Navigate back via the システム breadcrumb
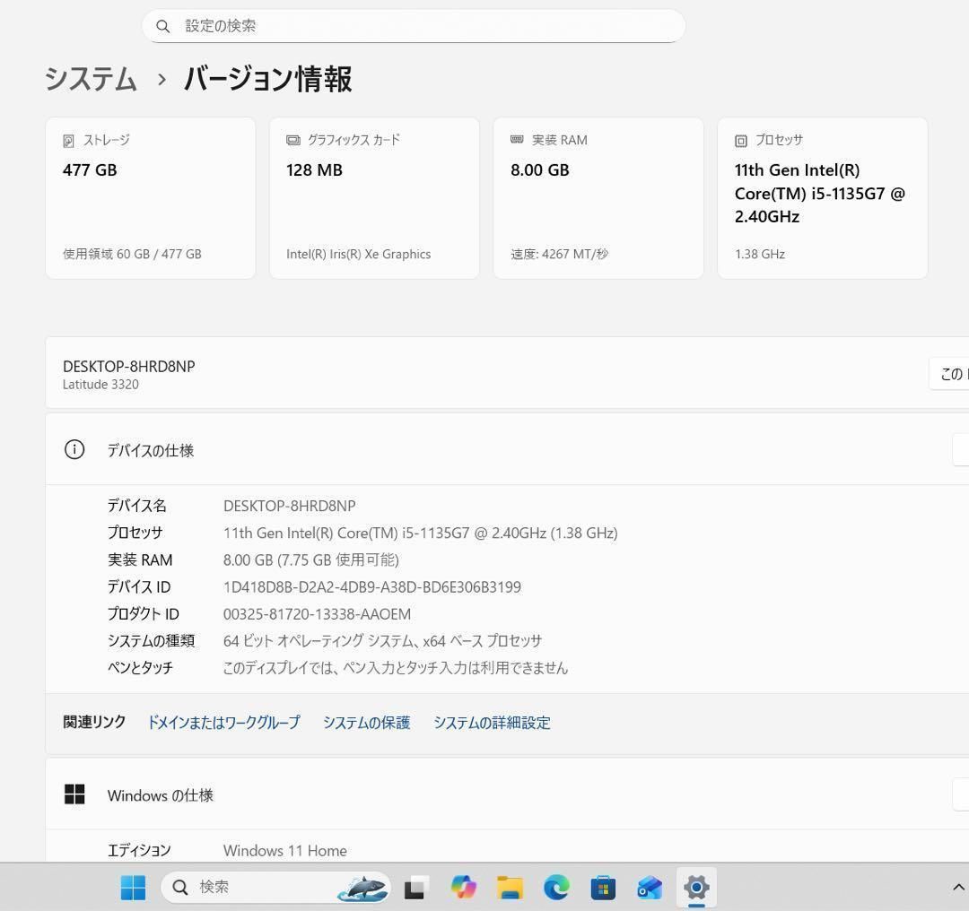 [x=90, y=80]
